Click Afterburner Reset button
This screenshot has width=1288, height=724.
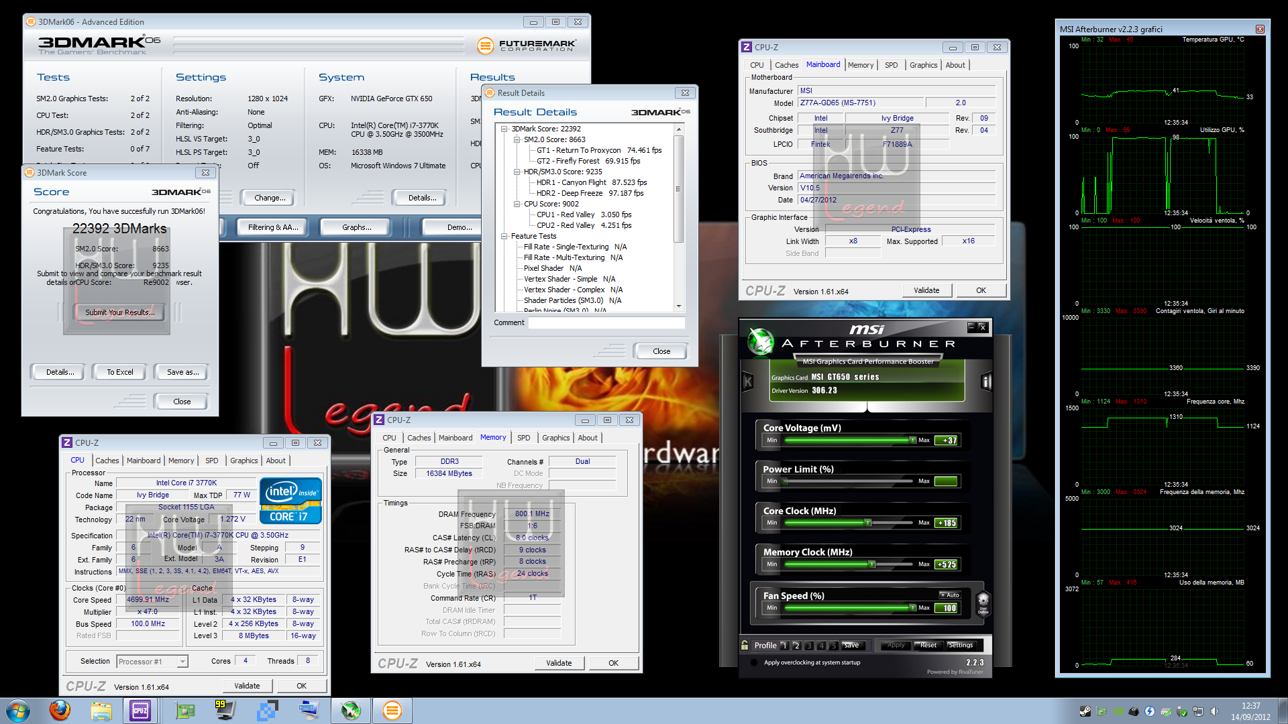point(928,645)
